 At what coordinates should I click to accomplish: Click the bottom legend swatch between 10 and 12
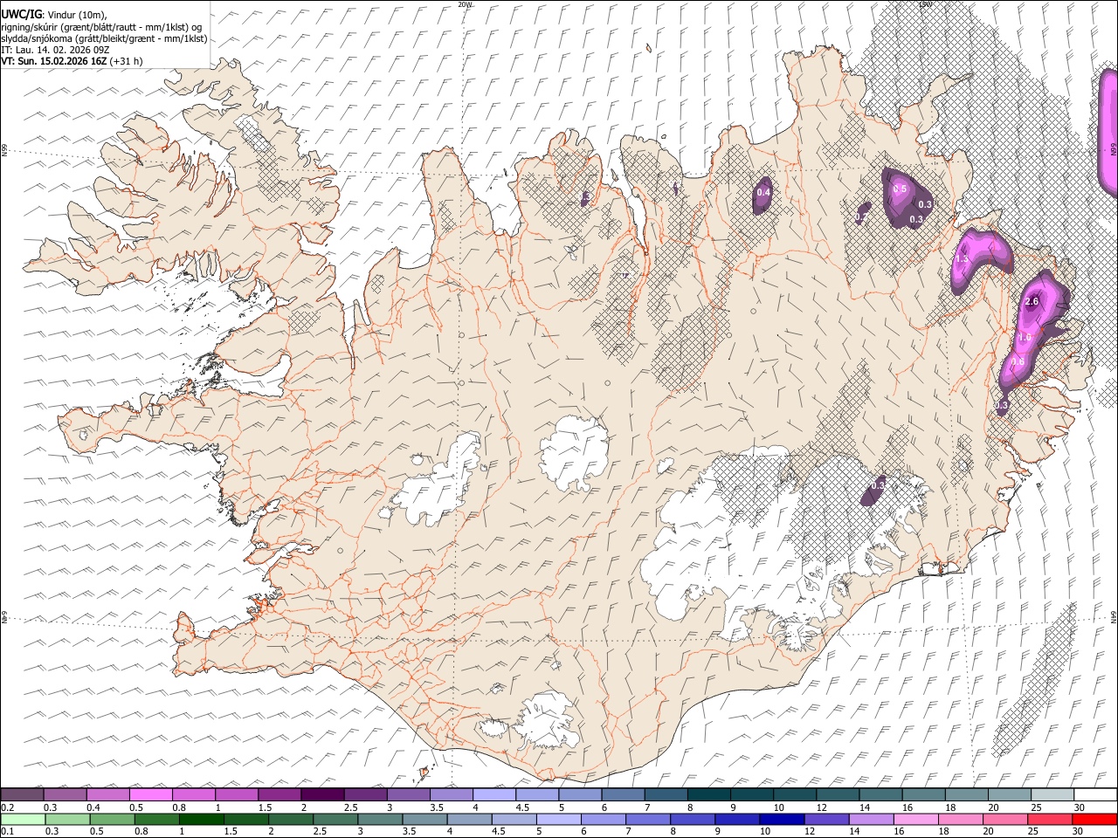781,819
